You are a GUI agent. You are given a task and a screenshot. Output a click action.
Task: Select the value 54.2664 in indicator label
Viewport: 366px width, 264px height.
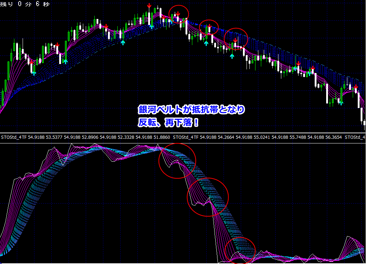point(226,137)
